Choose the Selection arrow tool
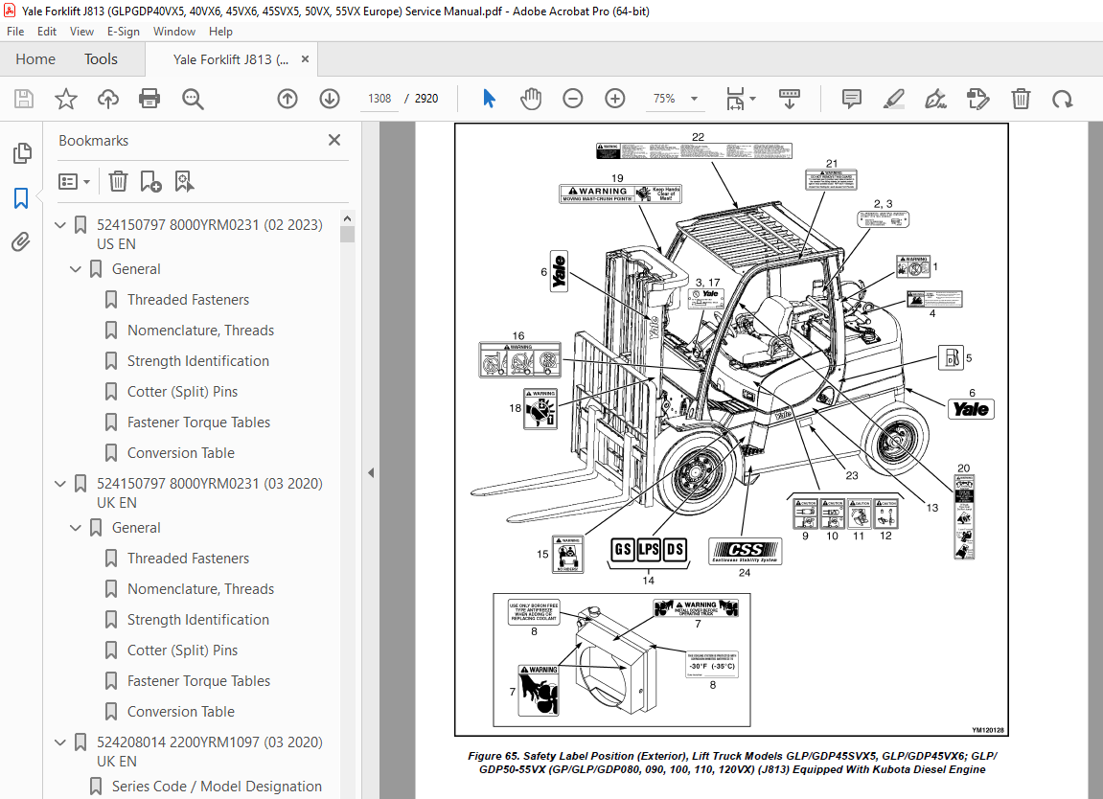Image resolution: width=1103 pixels, height=799 pixels. [x=489, y=99]
